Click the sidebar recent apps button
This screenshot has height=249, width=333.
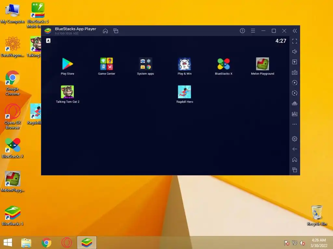295,170
